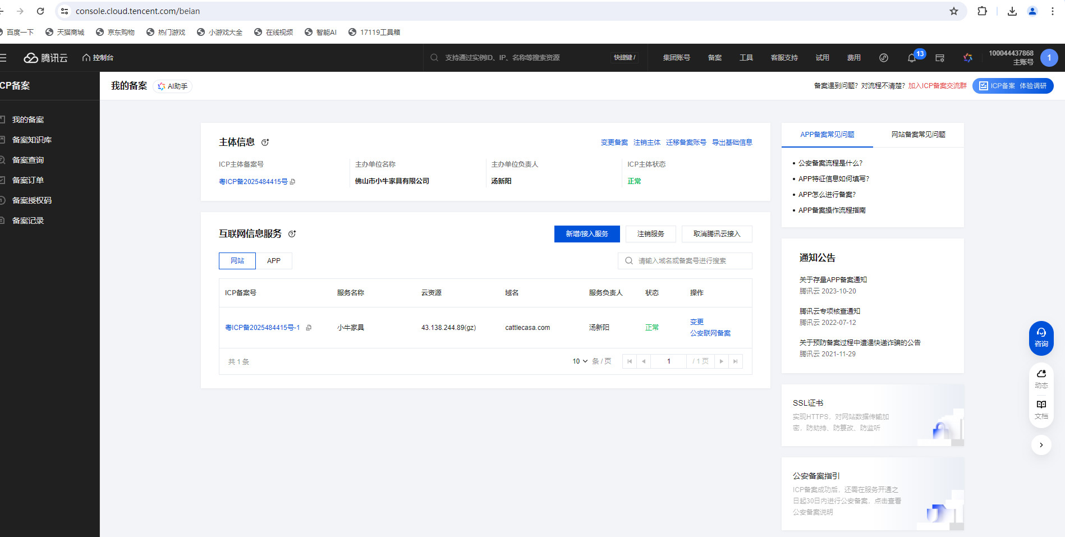Open 客服支持 in top navigation
The height and width of the screenshot is (537, 1065).
click(784, 58)
